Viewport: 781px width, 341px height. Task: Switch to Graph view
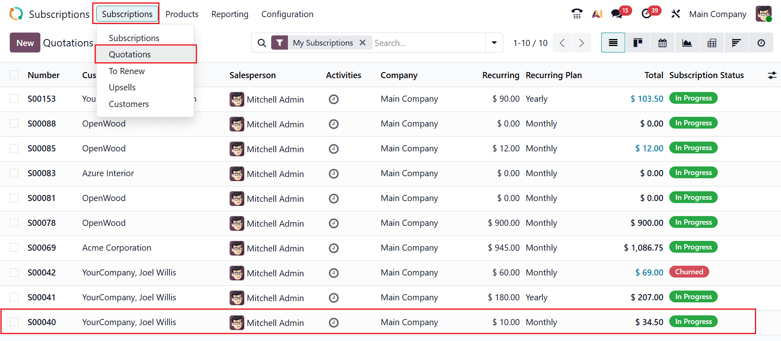click(x=687, y=43)
